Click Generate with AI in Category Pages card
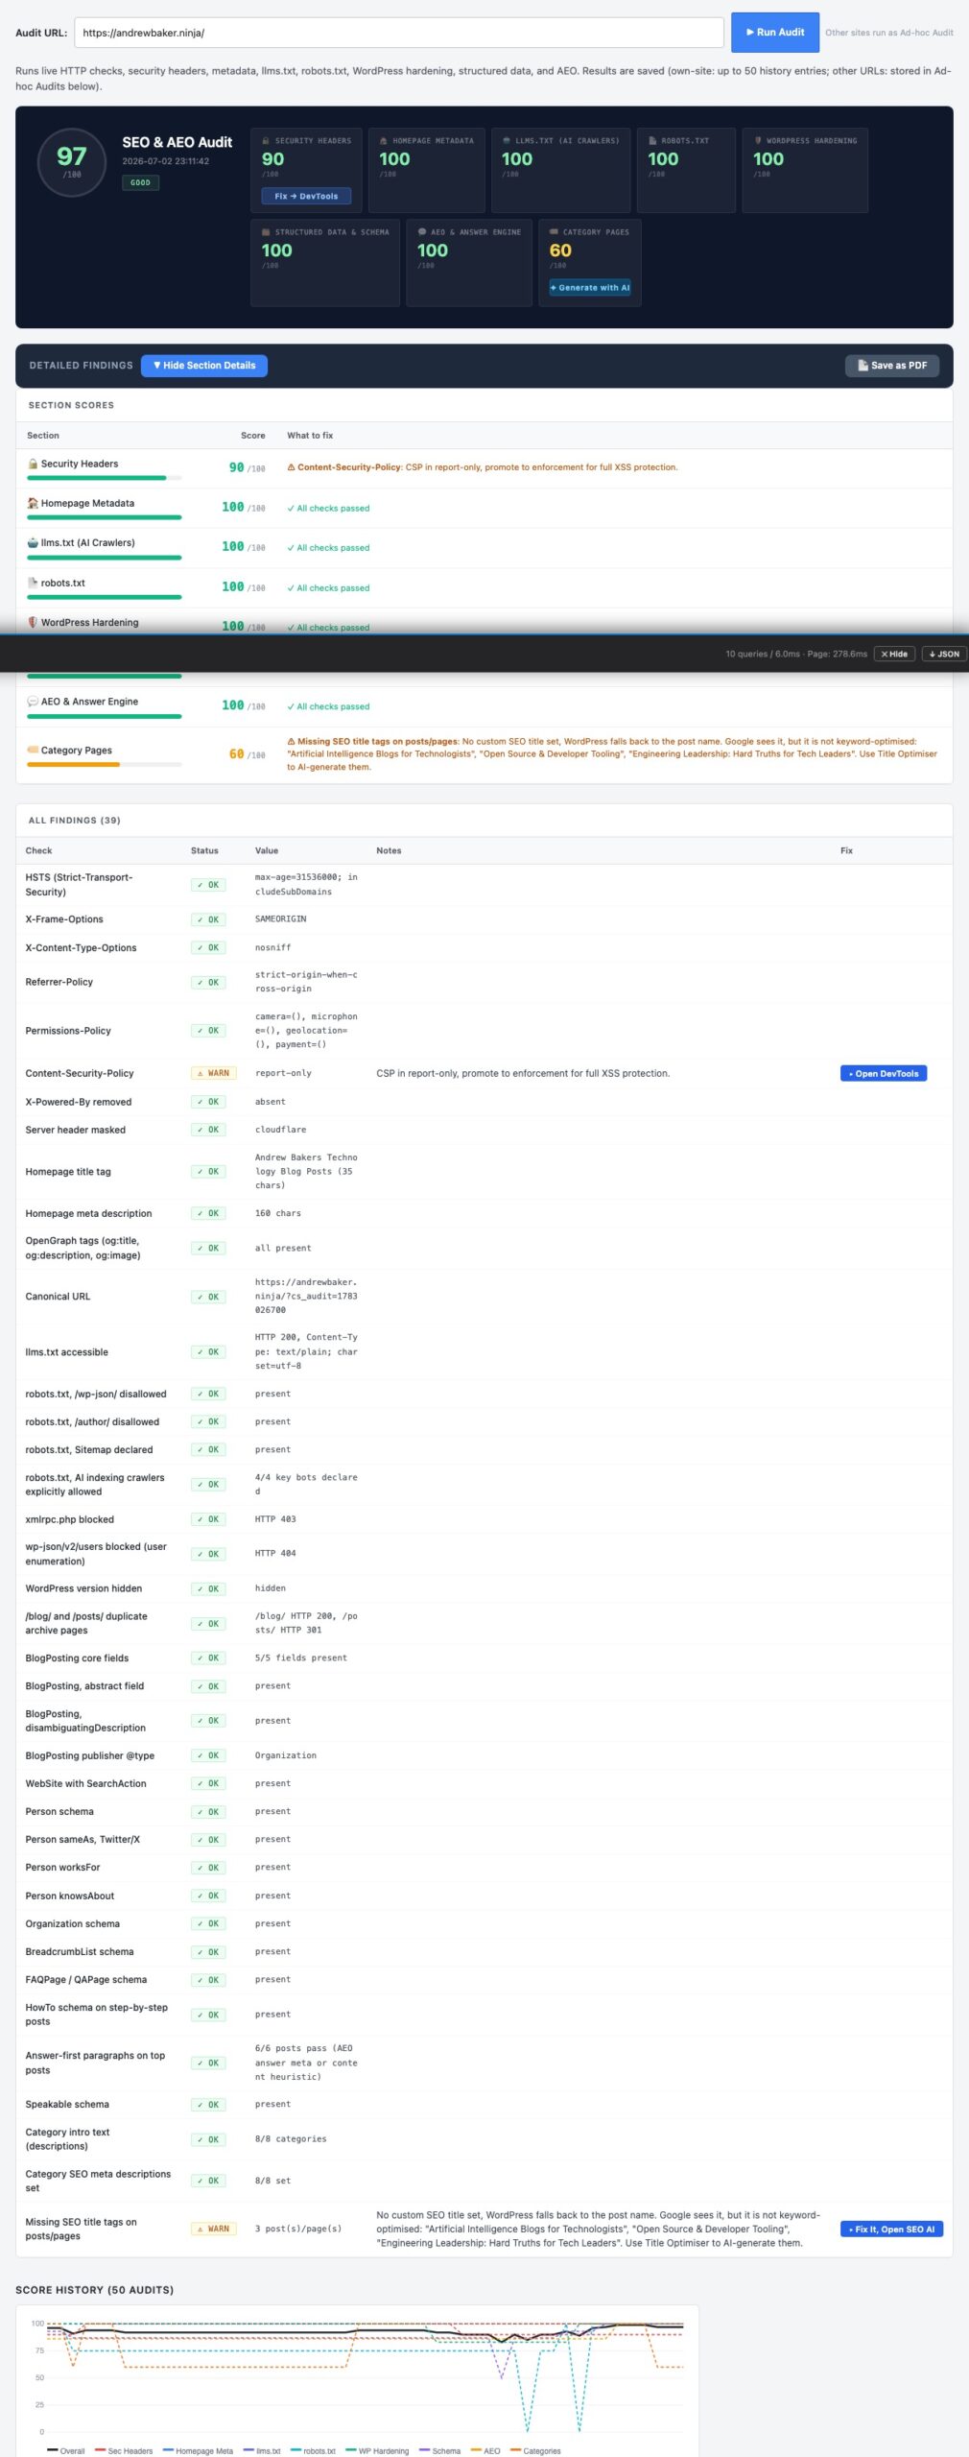This screenshot has height=2457, width=969. pyautogui.click(x=590, y=288)
